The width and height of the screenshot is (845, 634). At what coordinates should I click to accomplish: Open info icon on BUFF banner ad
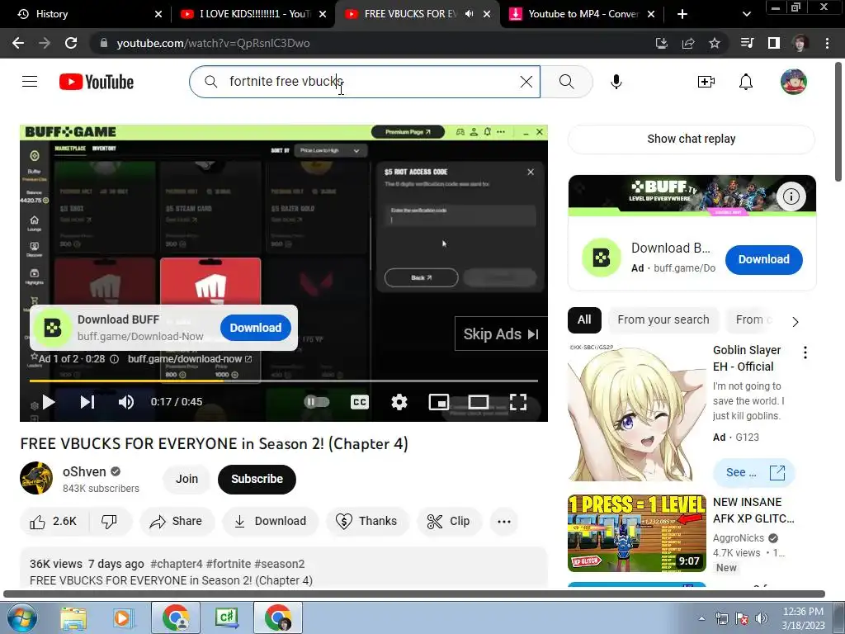(x=791, y=196)
